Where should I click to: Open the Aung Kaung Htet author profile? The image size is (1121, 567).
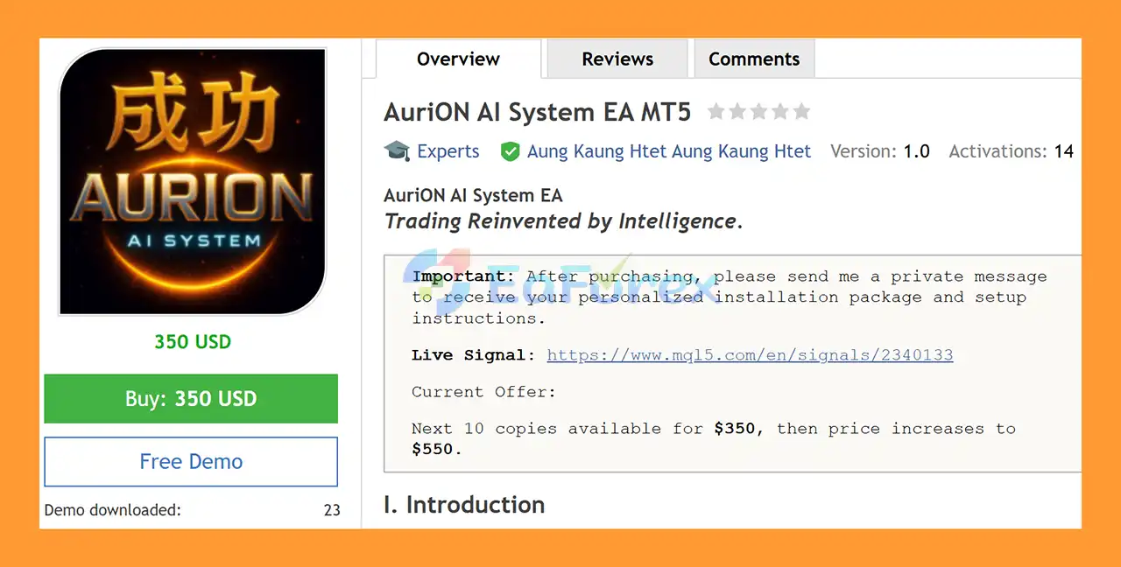pyautogui.click(x=669, y=151)
